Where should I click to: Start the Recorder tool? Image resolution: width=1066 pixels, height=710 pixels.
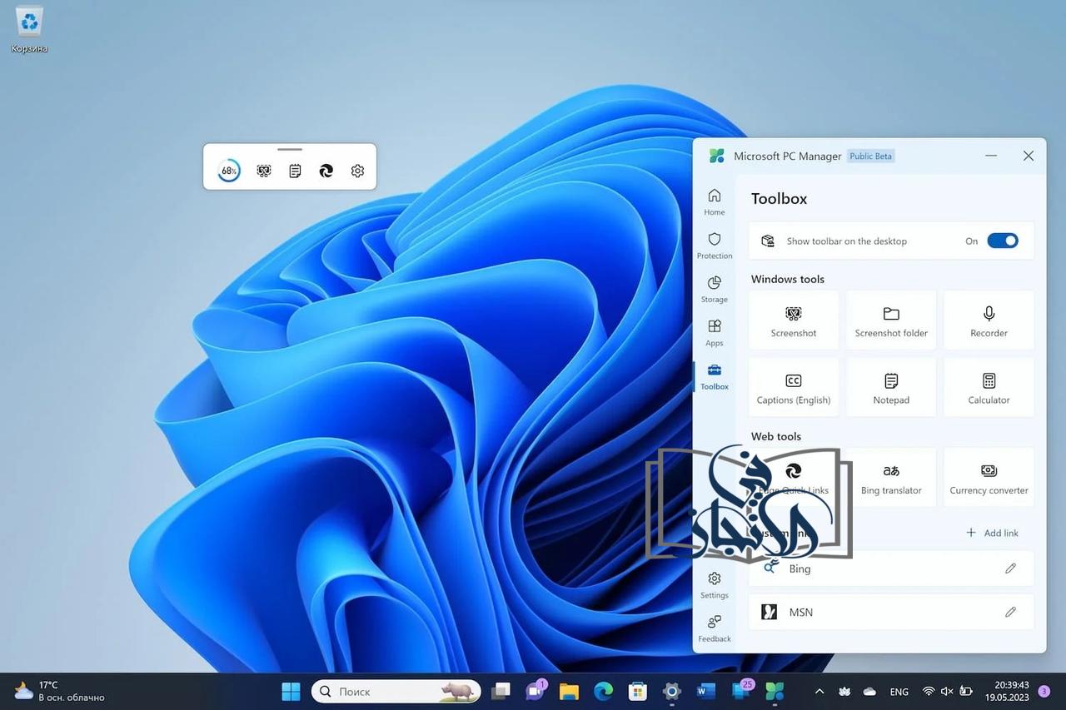989,320
